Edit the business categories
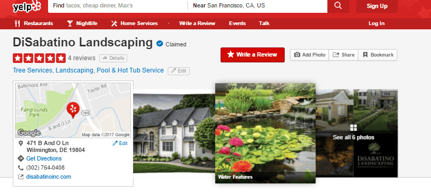This screenshot has width=431, height=192. click(179, 71)
